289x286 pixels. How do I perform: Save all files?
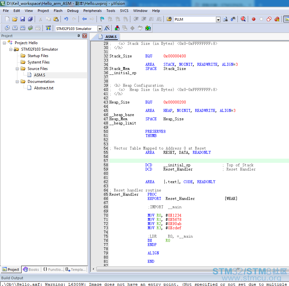pyautogui.click(x=30, y=19)
